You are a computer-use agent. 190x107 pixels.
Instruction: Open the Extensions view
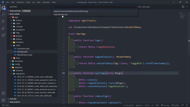pyautogui.click(x=3, y=35)
